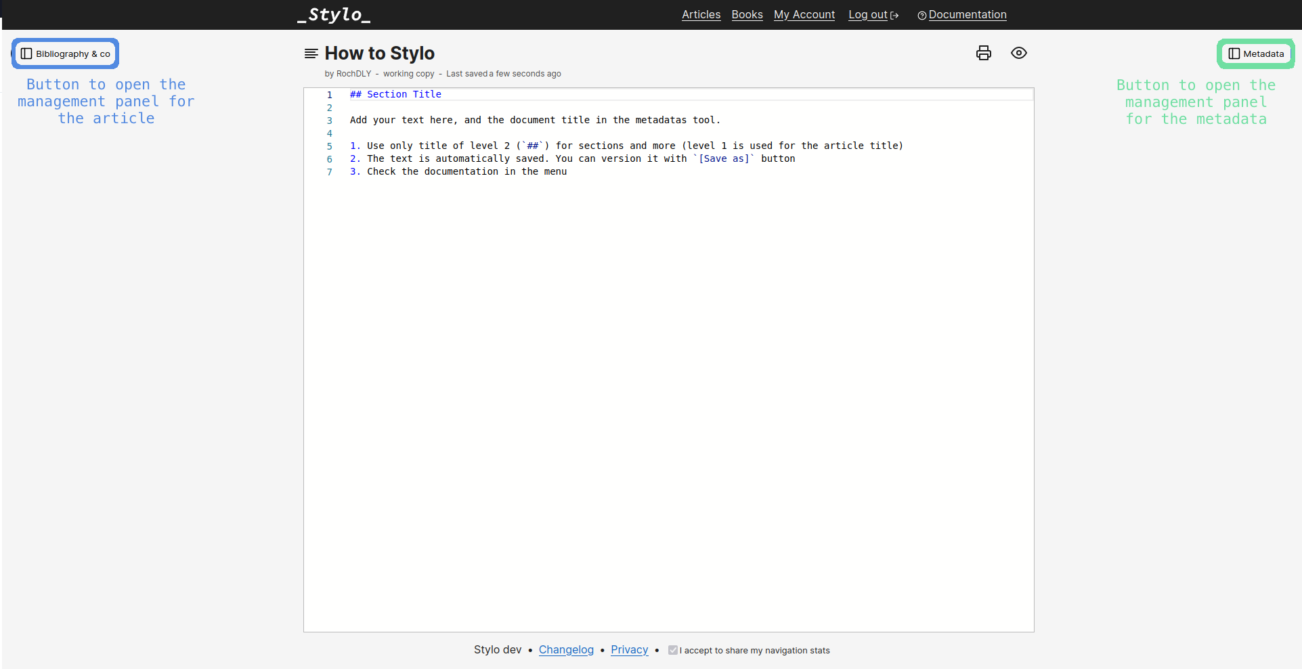Image resolution: width=1302 pixels, height=669 pixels.
Task: Click the 'Use only title of level 2' line
Action: (626, 146)
